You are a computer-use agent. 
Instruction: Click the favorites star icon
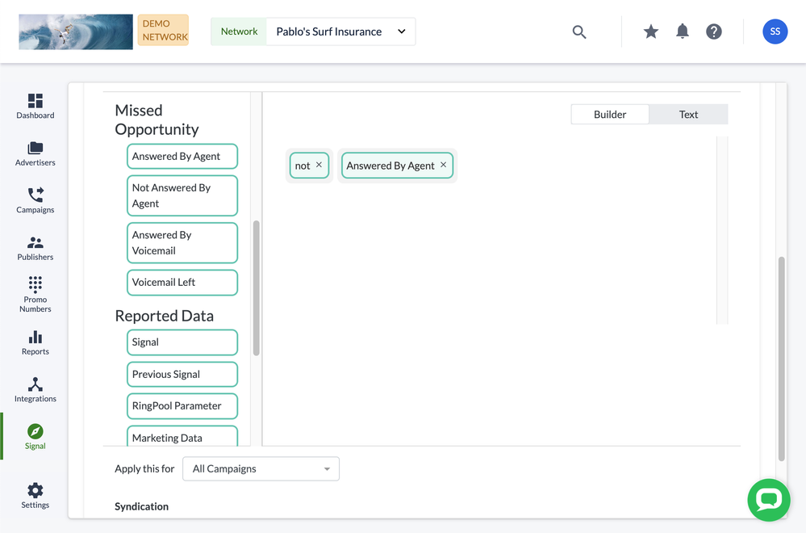tap(651, 31)
